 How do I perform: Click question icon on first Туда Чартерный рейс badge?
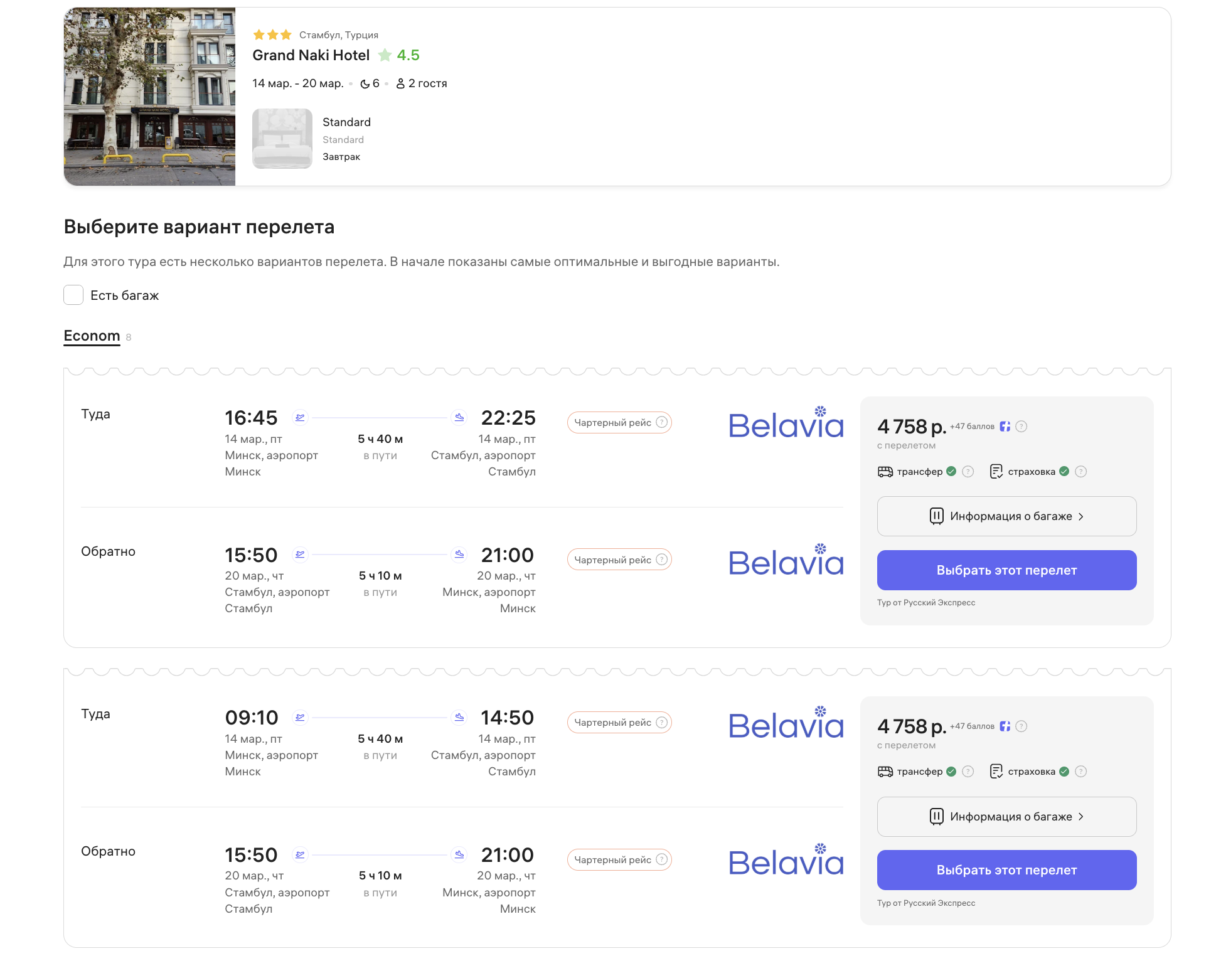pos(661,422)
